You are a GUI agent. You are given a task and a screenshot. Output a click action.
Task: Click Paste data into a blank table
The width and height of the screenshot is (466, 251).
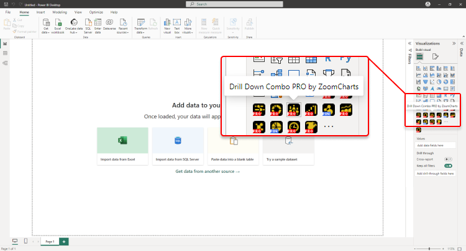[233, 146]
